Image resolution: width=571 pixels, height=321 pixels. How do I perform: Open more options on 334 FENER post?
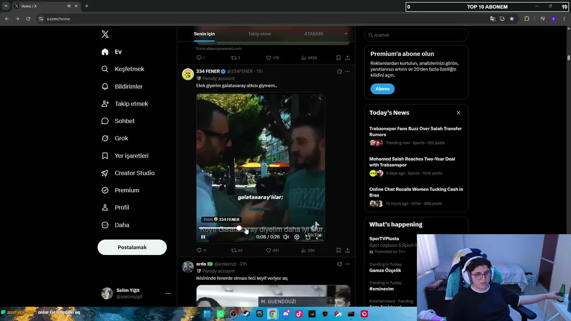(x=348, y=71)
